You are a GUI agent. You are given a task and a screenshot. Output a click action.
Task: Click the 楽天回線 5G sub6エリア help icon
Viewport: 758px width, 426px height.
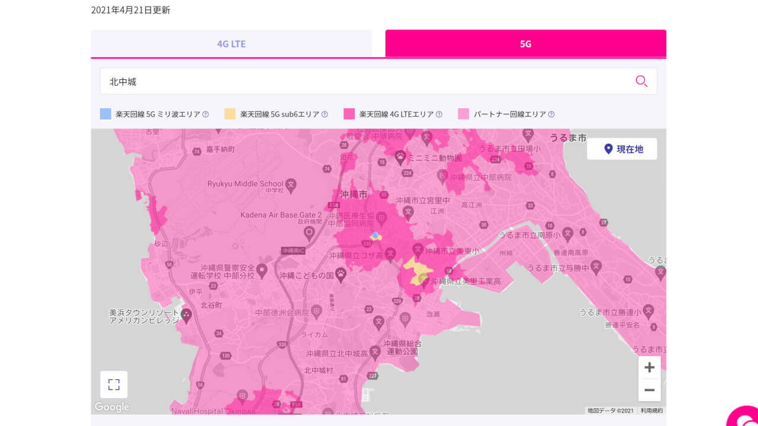coord(324,114)
